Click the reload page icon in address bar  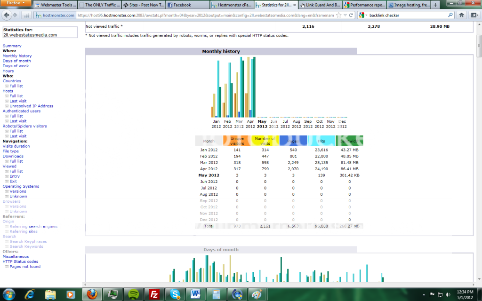click(351, 15)
